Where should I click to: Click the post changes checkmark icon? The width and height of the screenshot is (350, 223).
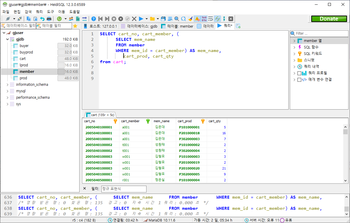[127, 19]
